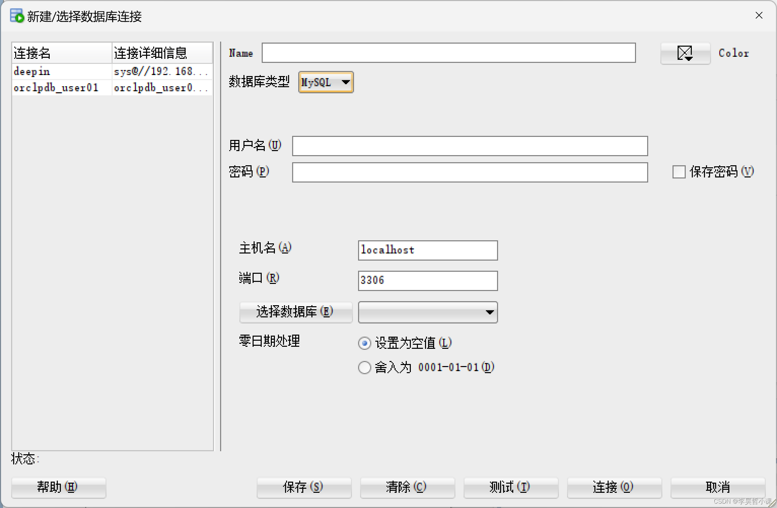Enable the 保存密码 checkbox
777x508 pixels.
679,172
